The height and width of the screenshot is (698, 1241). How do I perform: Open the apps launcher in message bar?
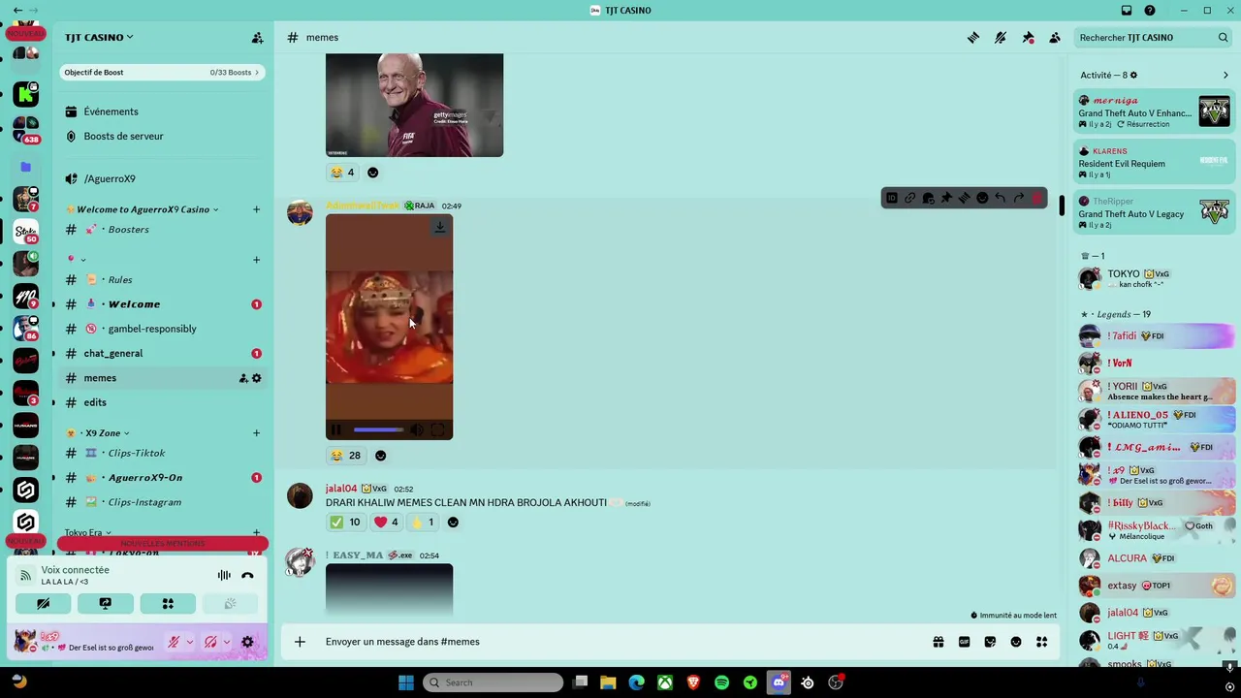(1041, 642)
